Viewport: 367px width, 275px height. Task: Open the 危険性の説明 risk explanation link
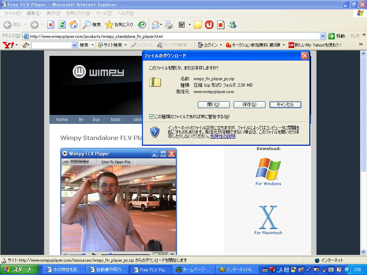pyautogui.click(x=223, y=136)
